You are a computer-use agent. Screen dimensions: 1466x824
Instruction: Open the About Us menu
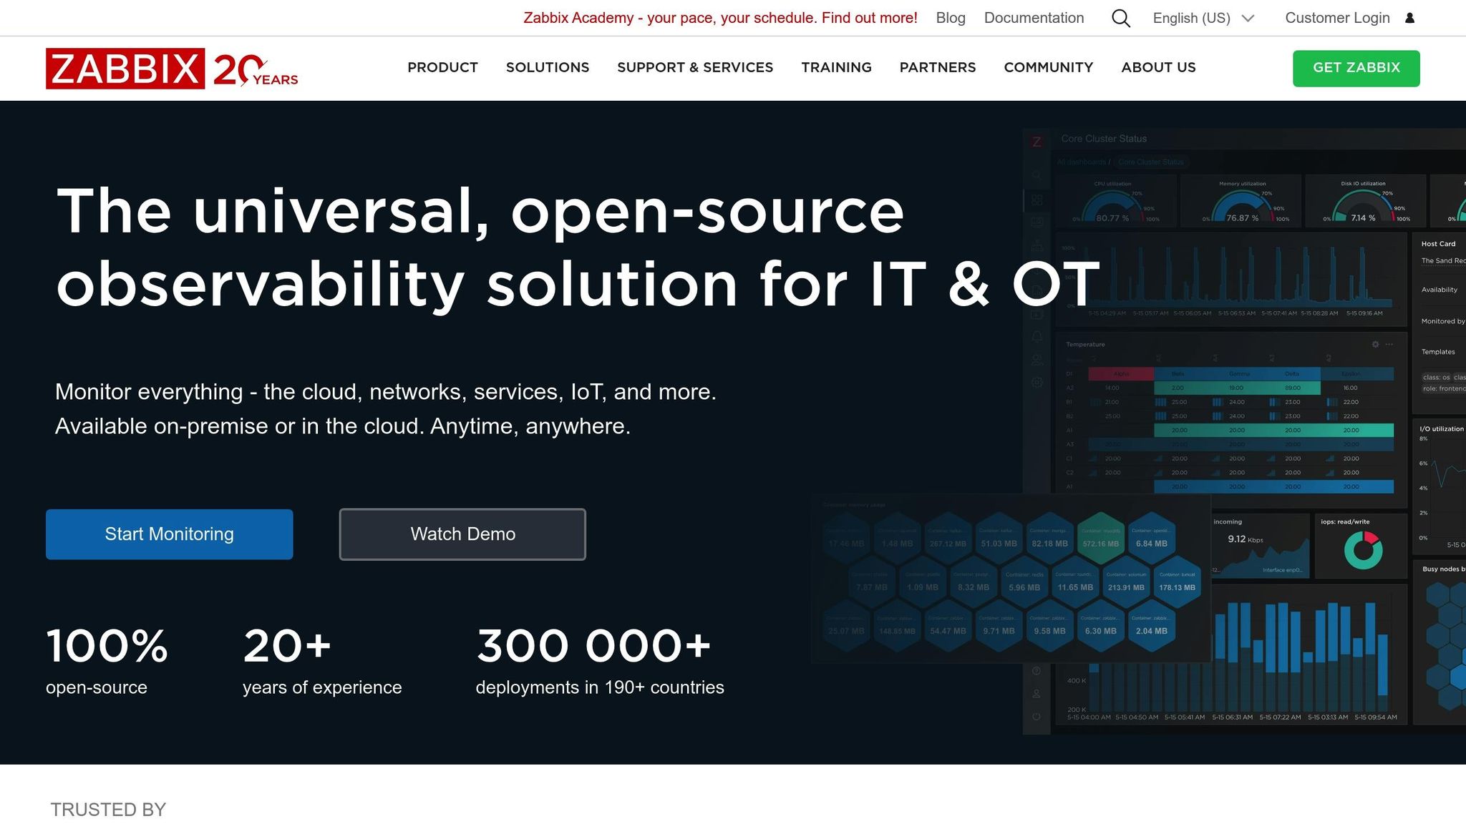click(1158, 68)
